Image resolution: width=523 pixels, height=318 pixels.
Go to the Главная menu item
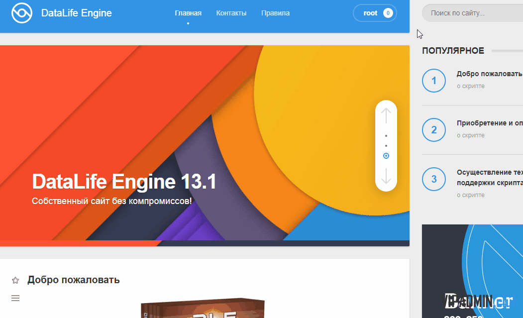188,13
